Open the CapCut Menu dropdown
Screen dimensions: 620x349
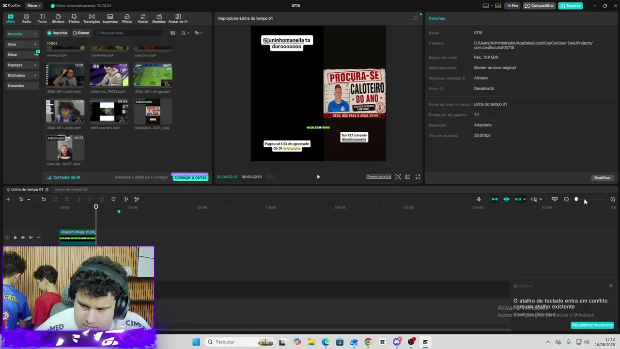coord(33,6)
